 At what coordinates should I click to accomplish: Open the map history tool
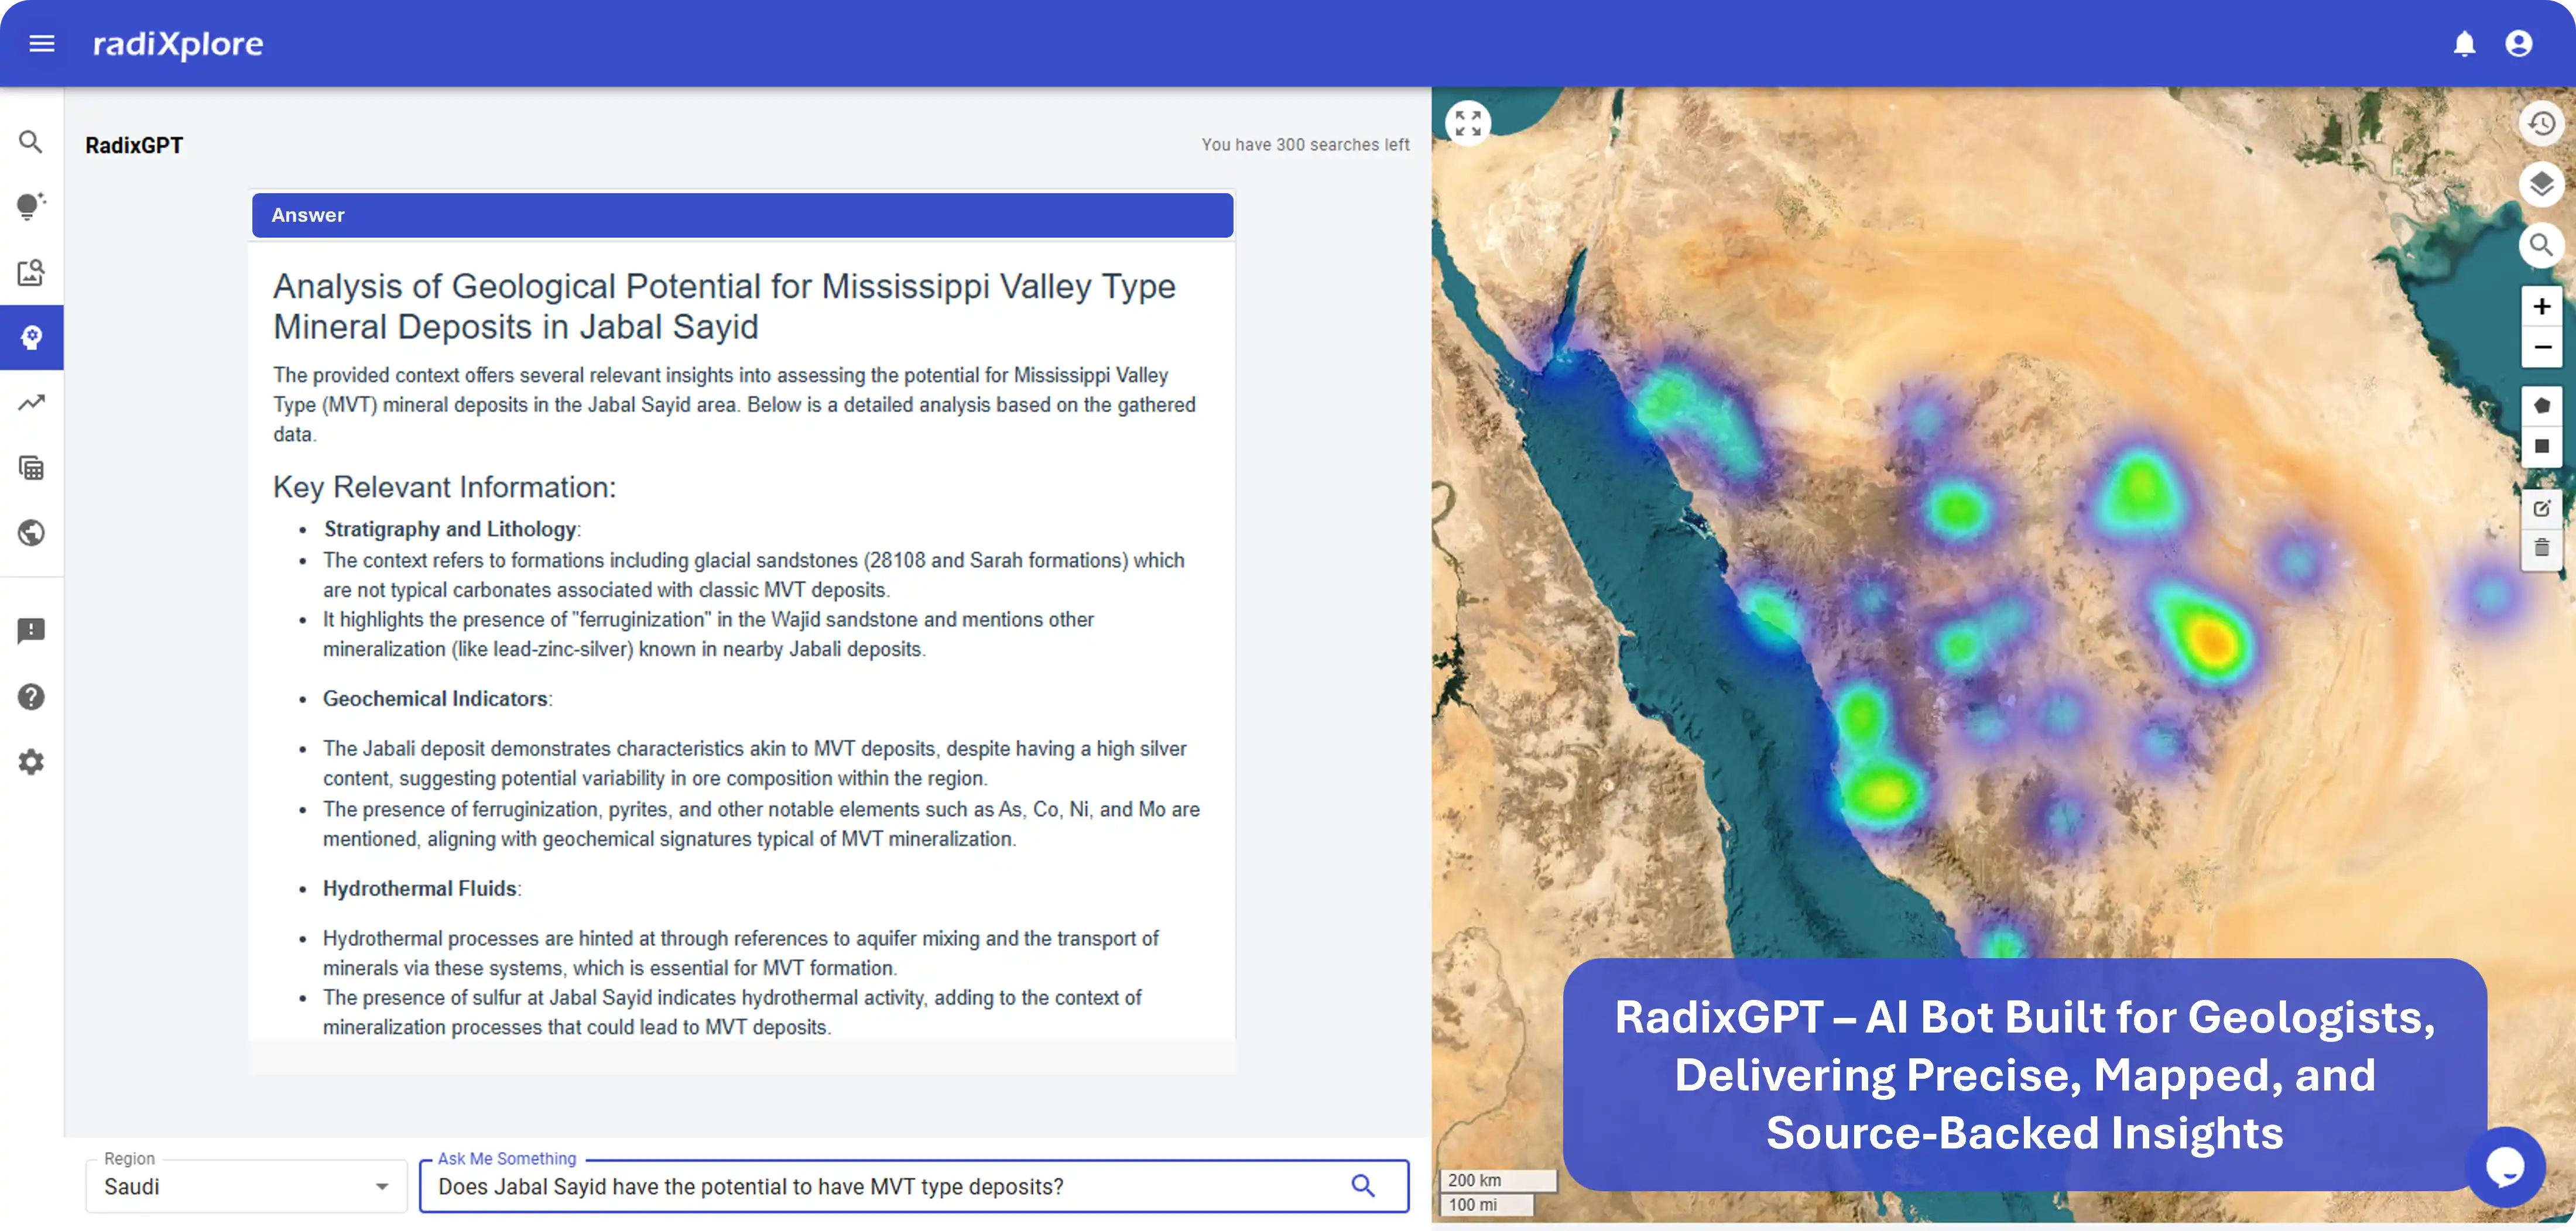point(2541,122)
